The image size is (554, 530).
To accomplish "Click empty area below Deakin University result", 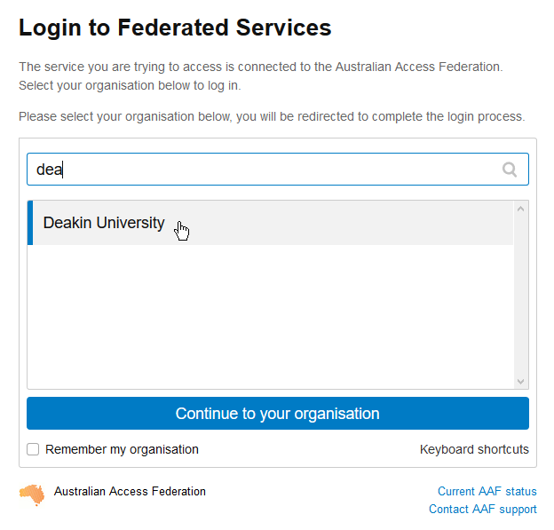I will [270, 317].
